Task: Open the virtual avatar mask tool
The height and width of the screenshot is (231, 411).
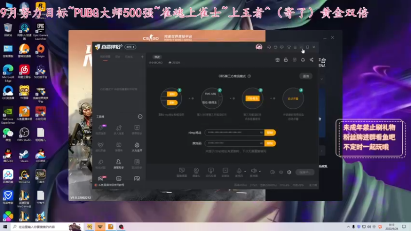Action: coord(101,147)
